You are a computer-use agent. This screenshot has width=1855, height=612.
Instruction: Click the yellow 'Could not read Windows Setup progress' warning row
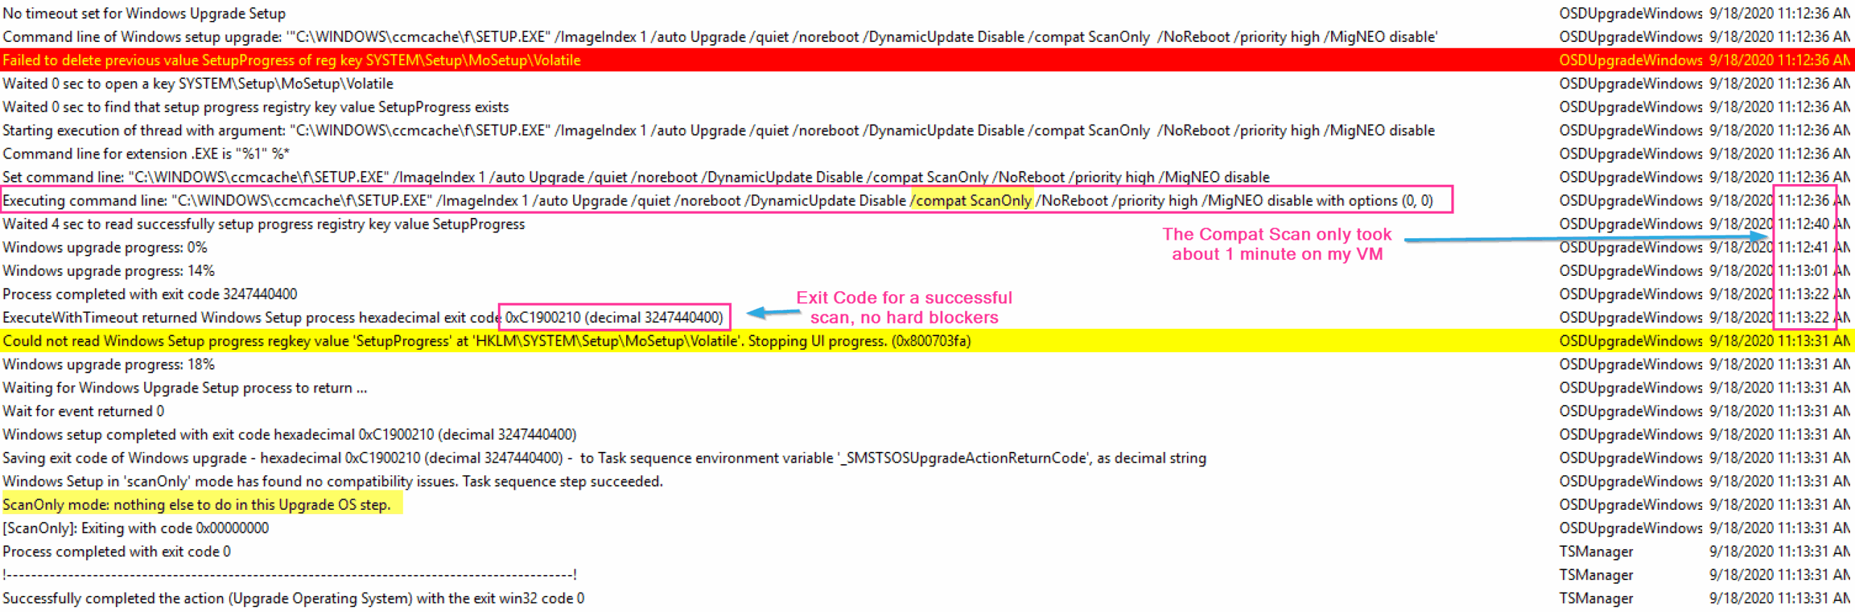point(486,341)
